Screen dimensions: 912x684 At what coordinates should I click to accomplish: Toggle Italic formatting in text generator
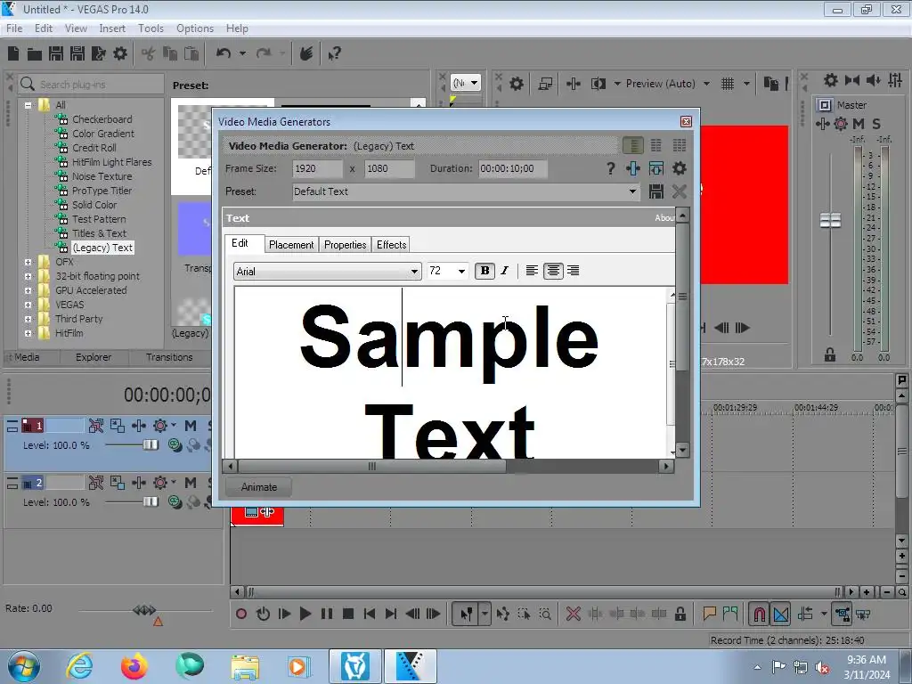pyautogui.click(x=505, y=271)
